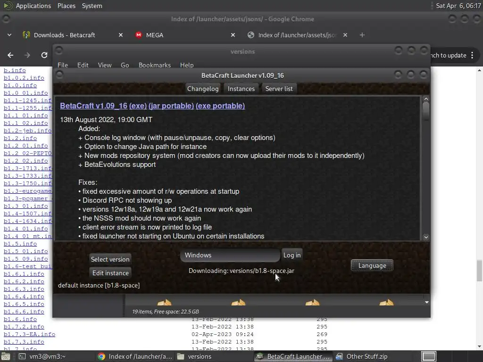This screenshot has width=483, height=362.
Task: Click the scroll-down arrow in the versions window
Action: (426, 302)
